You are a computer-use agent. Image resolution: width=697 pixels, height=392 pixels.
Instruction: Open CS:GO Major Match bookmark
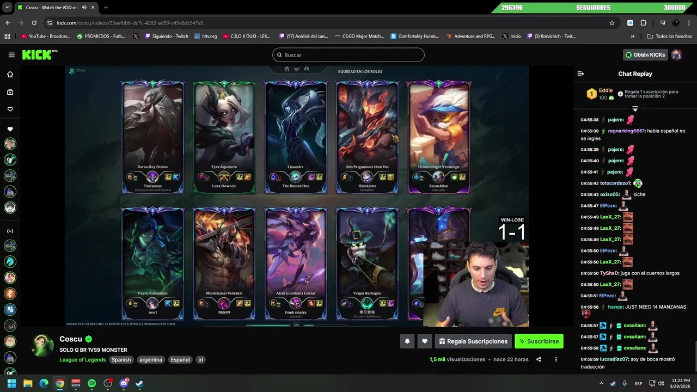(x=359, y=36)
